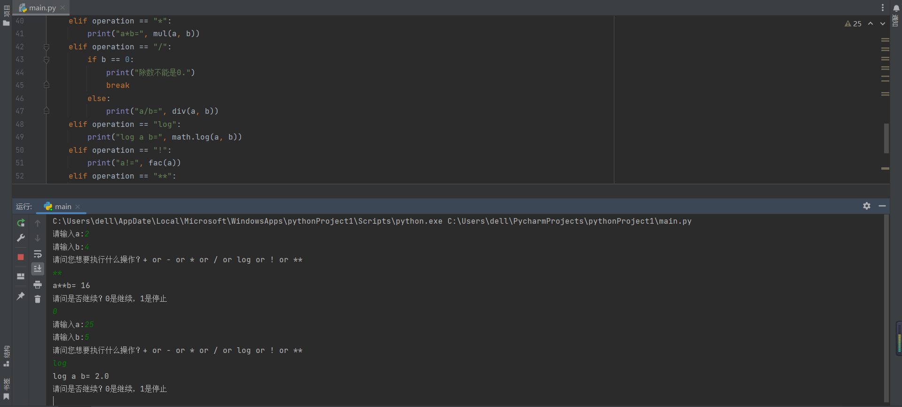Open run configuration wrench settings
The width and height of the screenshot is (902, 407).
click(x=21, y=238)
